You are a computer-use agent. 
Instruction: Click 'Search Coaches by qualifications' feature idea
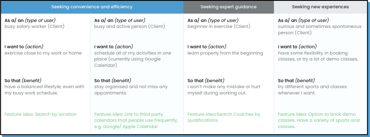[224, 117]
